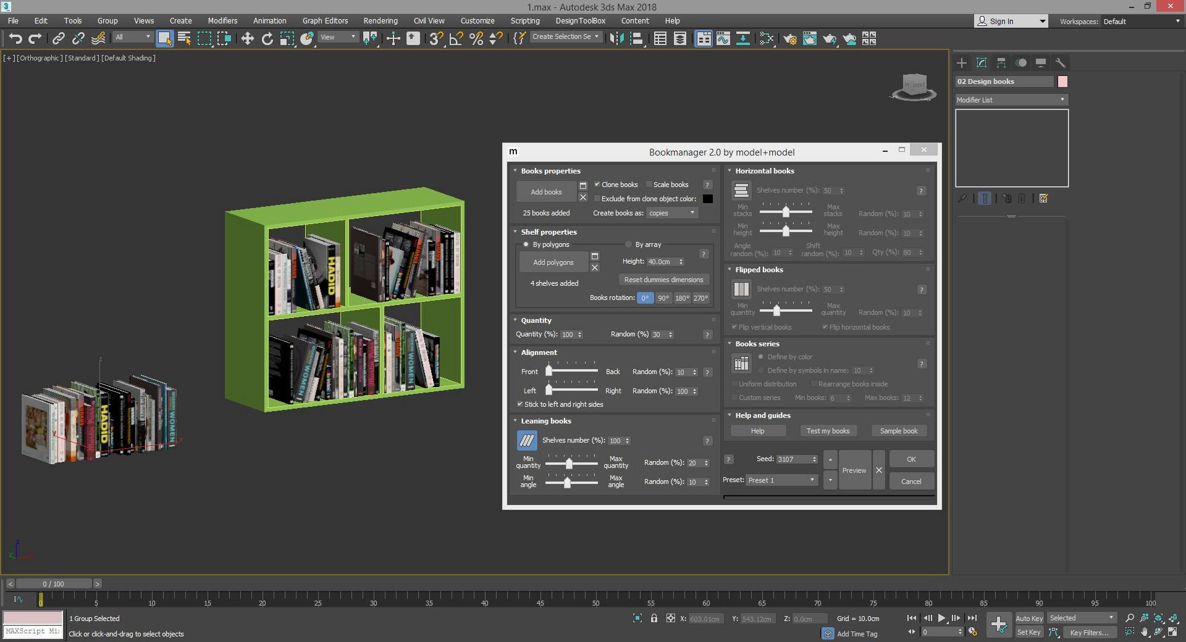Check Exclude from clone object color
The image size is (1186, 642).
[597, 199]
